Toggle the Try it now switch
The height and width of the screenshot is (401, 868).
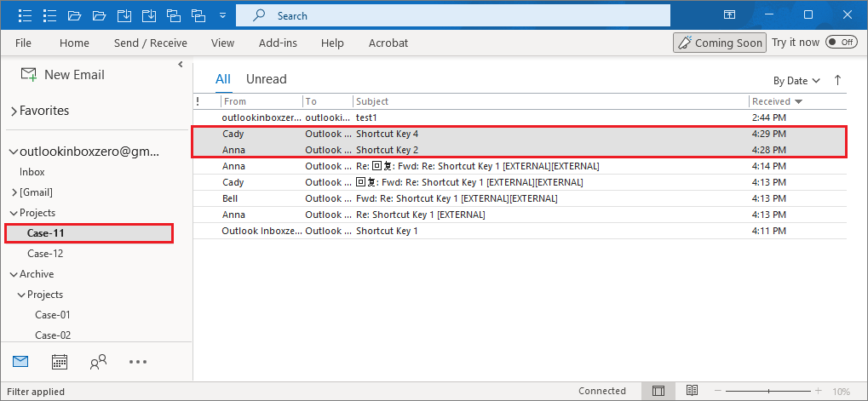tap(841, 43)
